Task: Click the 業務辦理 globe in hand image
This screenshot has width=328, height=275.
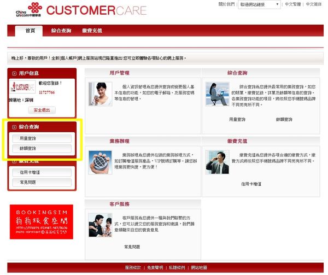Action: coord(101,162)
